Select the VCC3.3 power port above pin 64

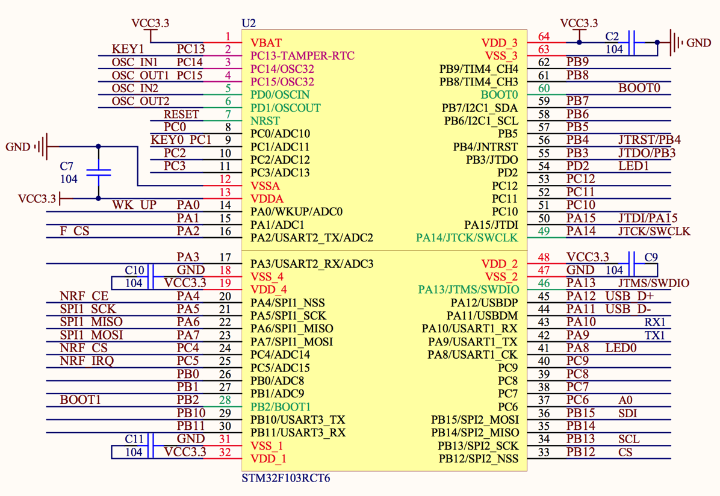pyautogui.click(x=579, y=29)
